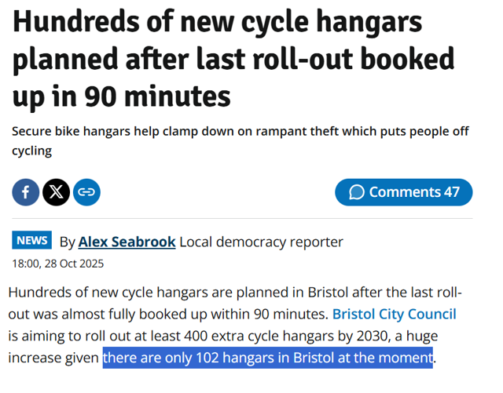Share the article on X
Viewport: 503px width, 393px height.
[x=57, y=192]
